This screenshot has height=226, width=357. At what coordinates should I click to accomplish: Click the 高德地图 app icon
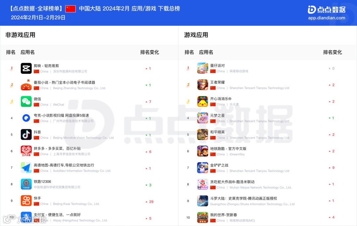pyautogui.click(x=26, y=168)
